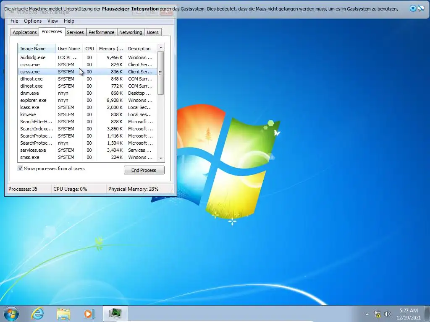Click the process list scroll up arrow

click(x=161, y=48)
